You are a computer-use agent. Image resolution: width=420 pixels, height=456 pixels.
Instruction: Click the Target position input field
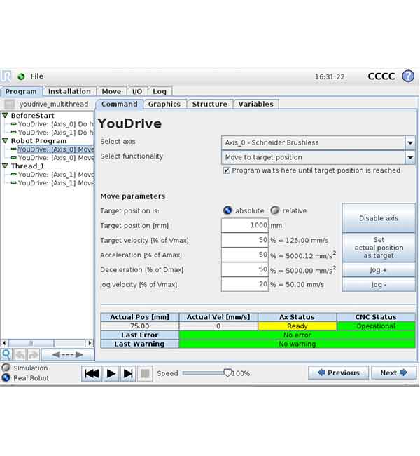[245, 225]
